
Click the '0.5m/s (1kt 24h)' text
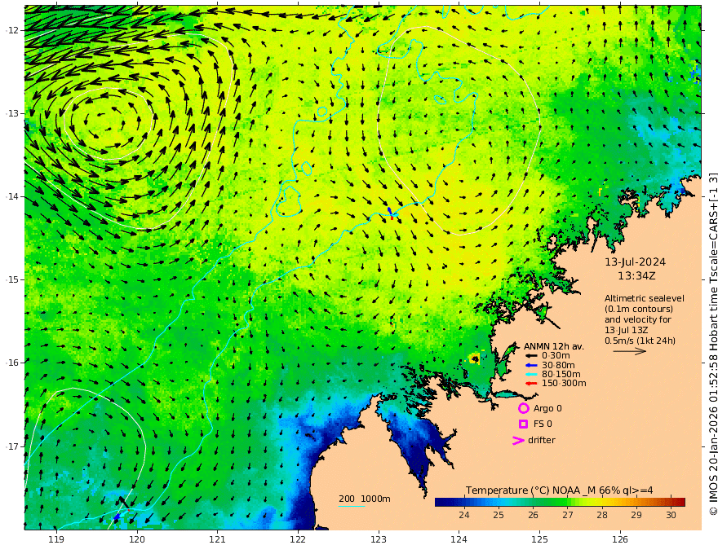point(640,341)
